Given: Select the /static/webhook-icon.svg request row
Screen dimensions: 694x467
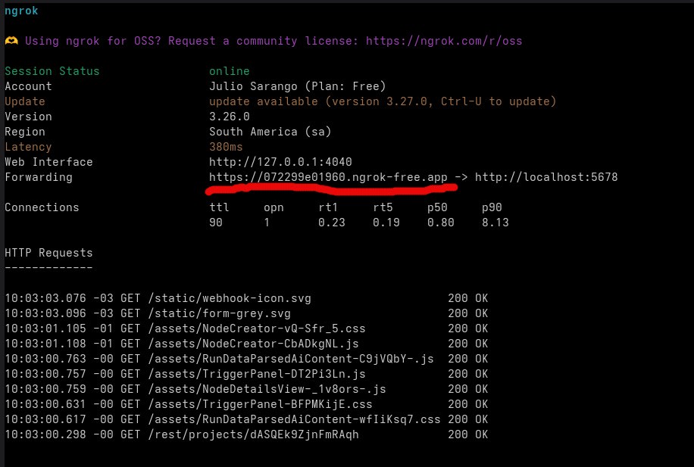Looking at the screenshot, I should pos(246,298).
